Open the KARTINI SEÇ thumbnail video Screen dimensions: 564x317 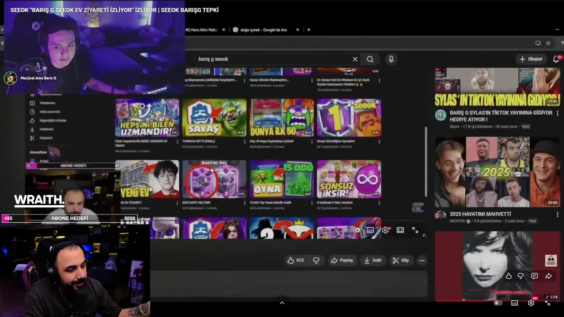click(215, 179)
